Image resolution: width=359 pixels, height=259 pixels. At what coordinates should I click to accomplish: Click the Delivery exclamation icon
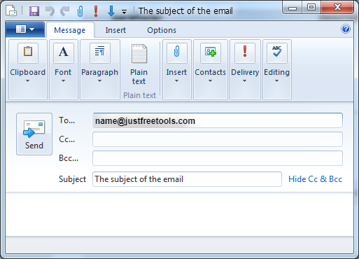pyautogui.click(x=245, y=52)
